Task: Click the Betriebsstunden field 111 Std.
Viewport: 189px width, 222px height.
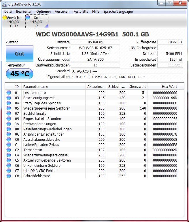Action: point(170,65)
